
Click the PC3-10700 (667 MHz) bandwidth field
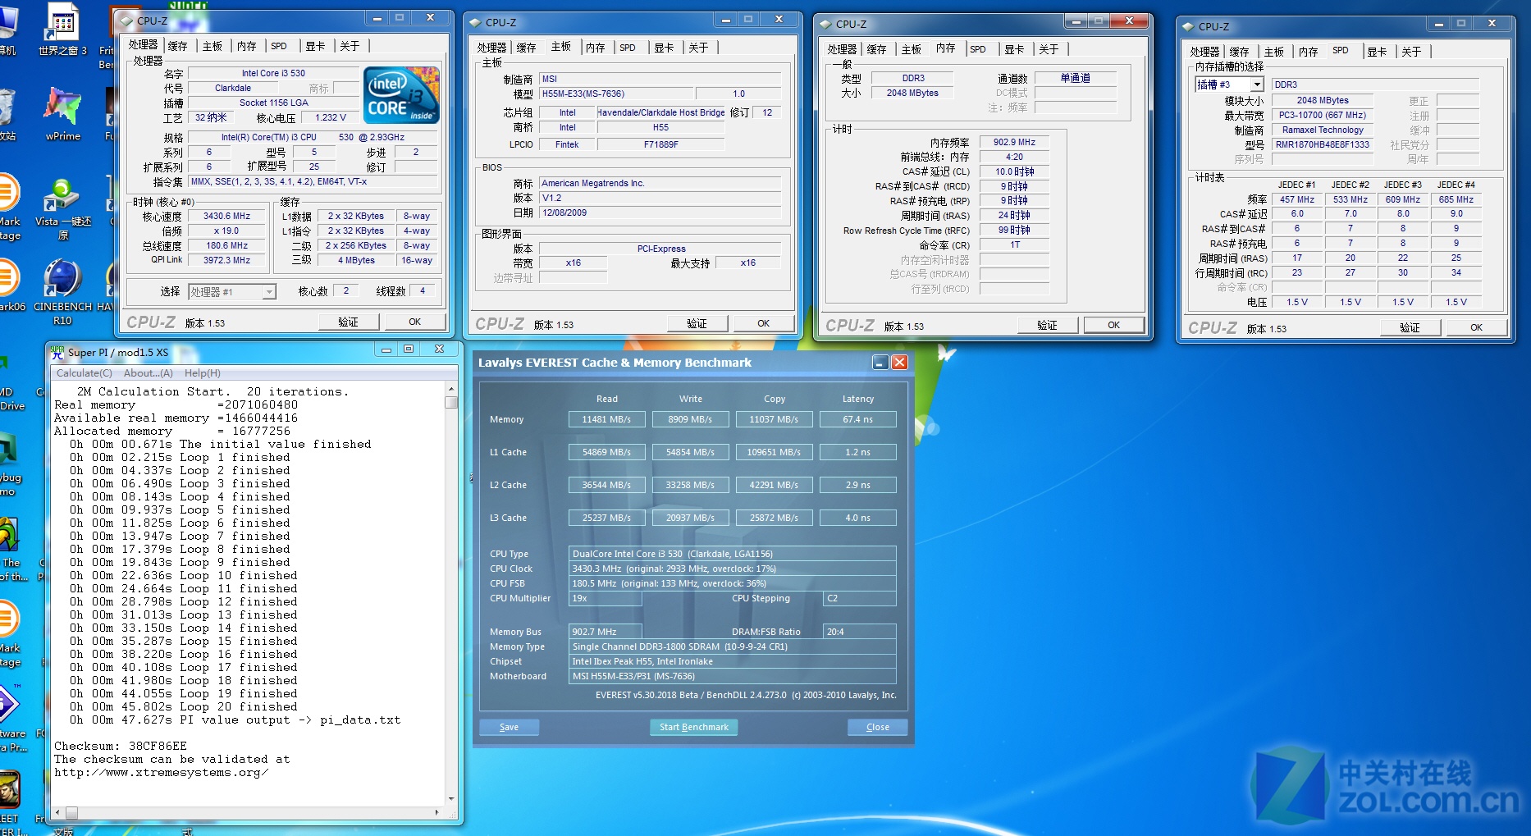click(x=1323, y=115)
